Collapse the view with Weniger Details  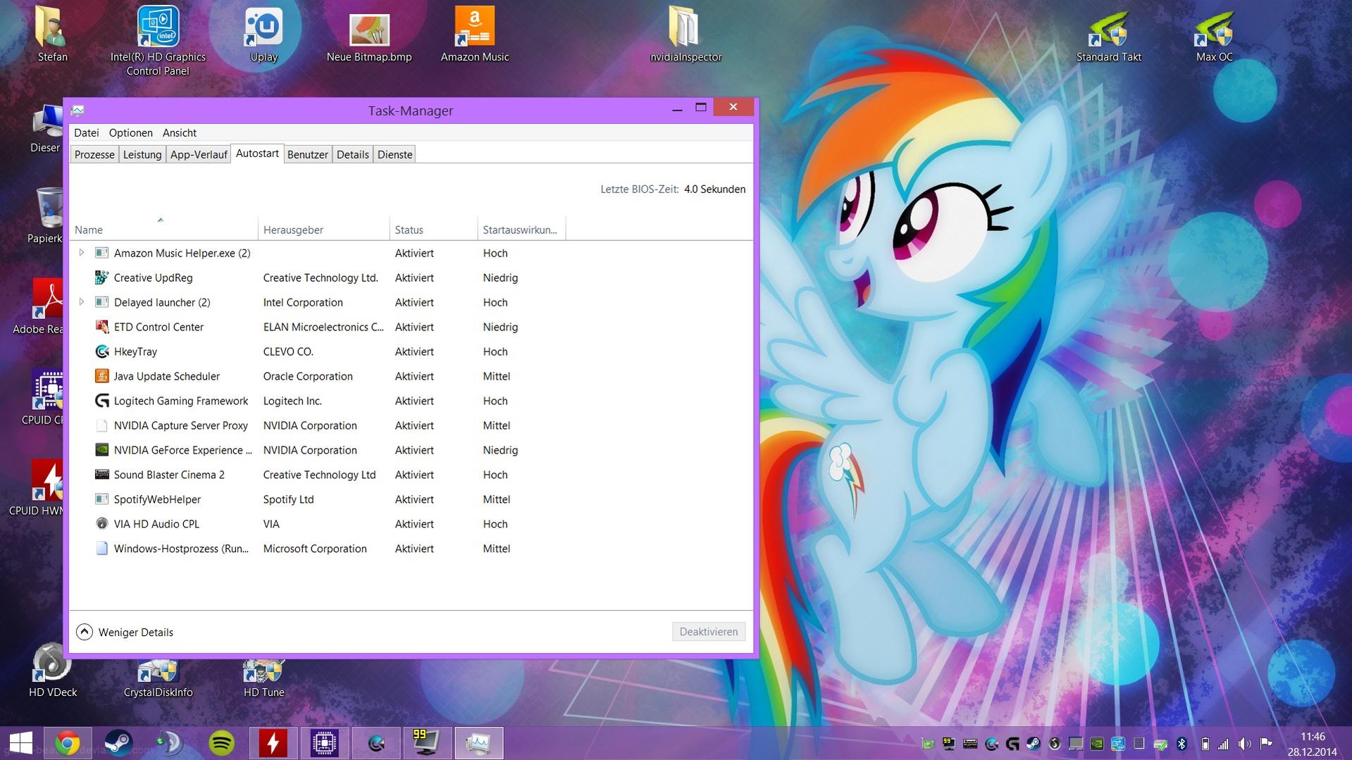[125, 632]
